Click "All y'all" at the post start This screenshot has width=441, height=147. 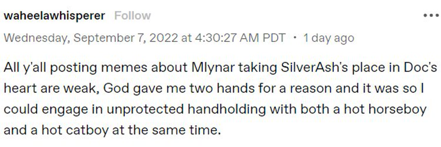pyautogui.click(x=23, y=68)
